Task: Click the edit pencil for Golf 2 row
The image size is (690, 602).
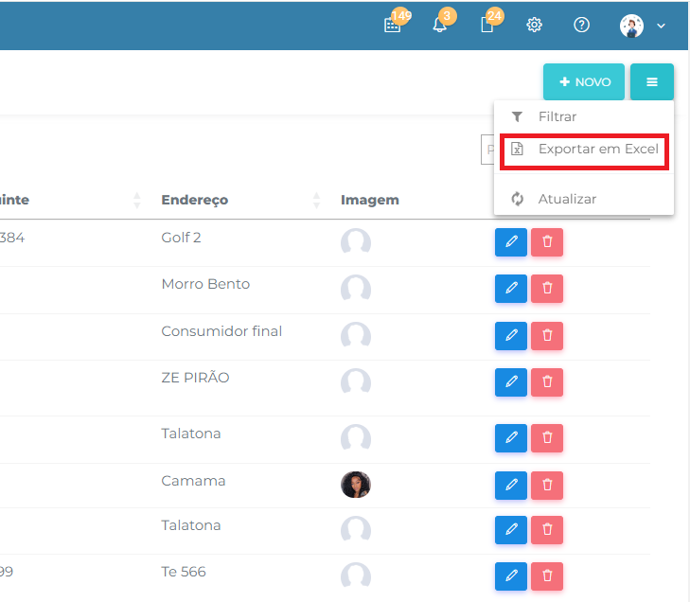Action: pos(511,242)
